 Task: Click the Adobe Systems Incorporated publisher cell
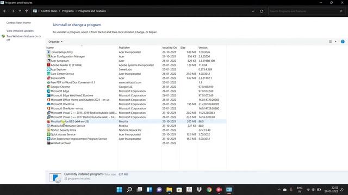136,65
